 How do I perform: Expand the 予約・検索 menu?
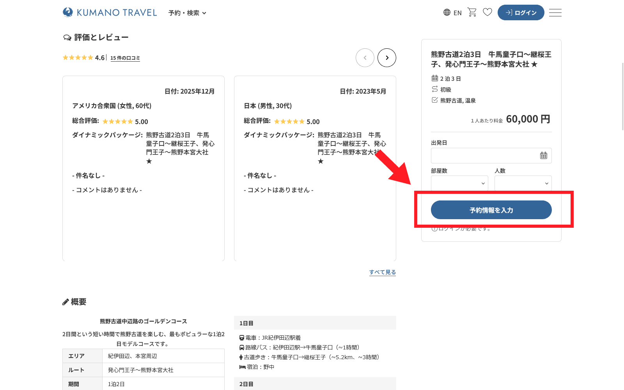click(x=187, y=13)
